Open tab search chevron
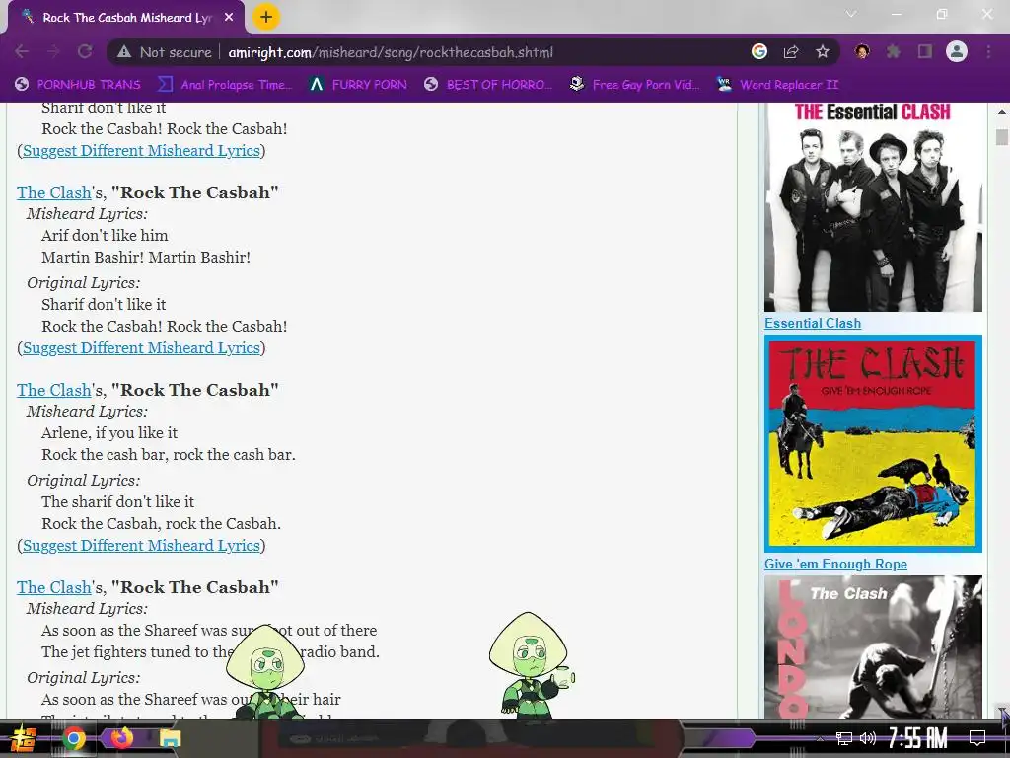The width and height of the screenshot is (1010, 758). [851, 14]
